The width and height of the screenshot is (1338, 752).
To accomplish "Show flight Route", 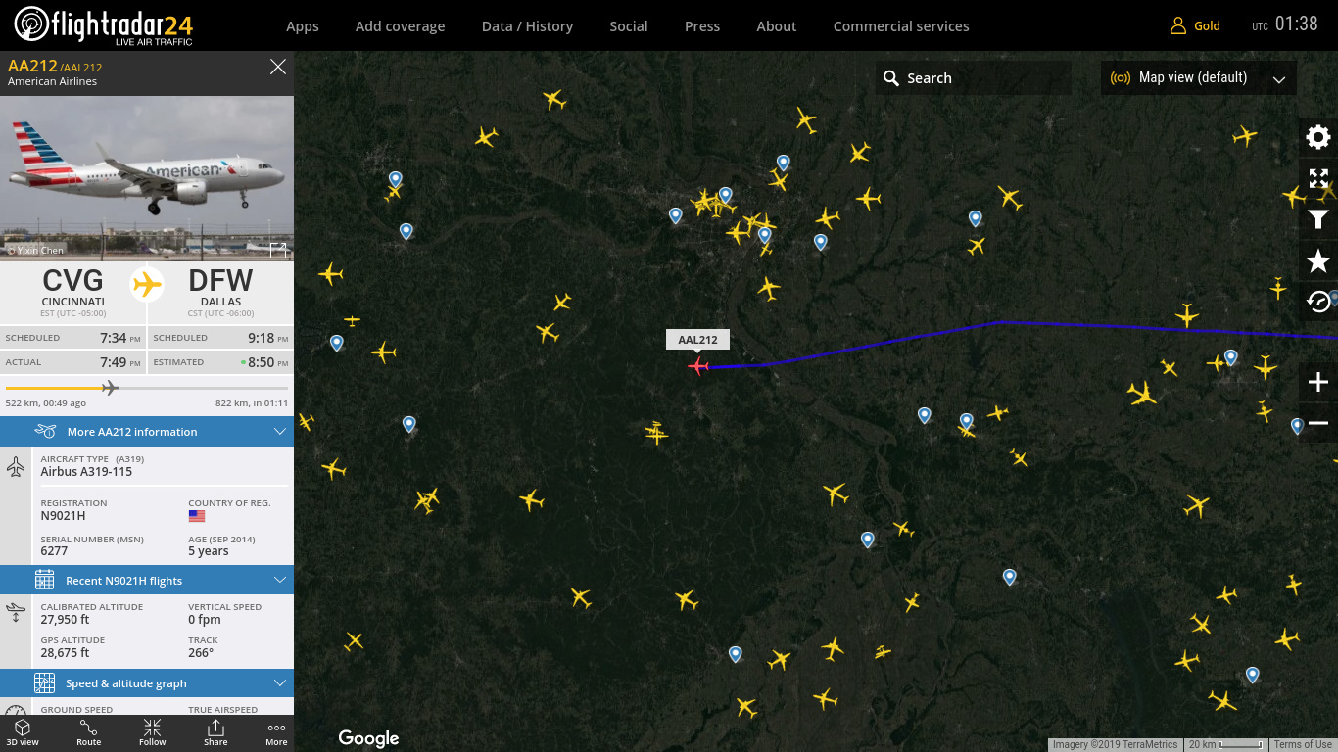I will [x=88, y=732].
